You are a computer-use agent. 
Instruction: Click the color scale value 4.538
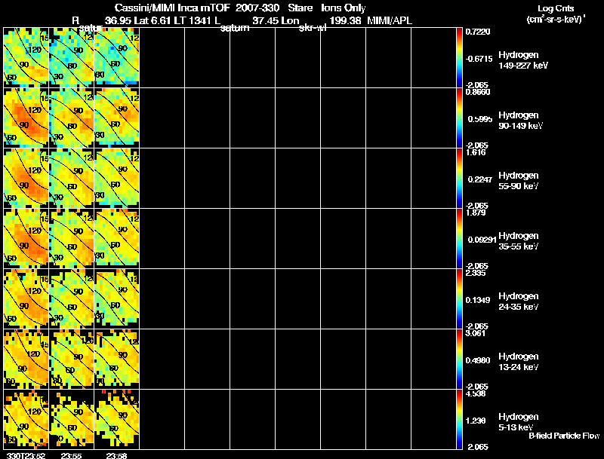point(476,394)
